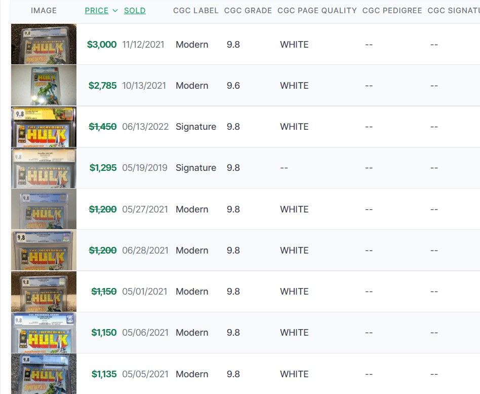The width and height of the screenshot is (480, 394).
Task: Select the sold date 10/13/2021
Action: 144,86
